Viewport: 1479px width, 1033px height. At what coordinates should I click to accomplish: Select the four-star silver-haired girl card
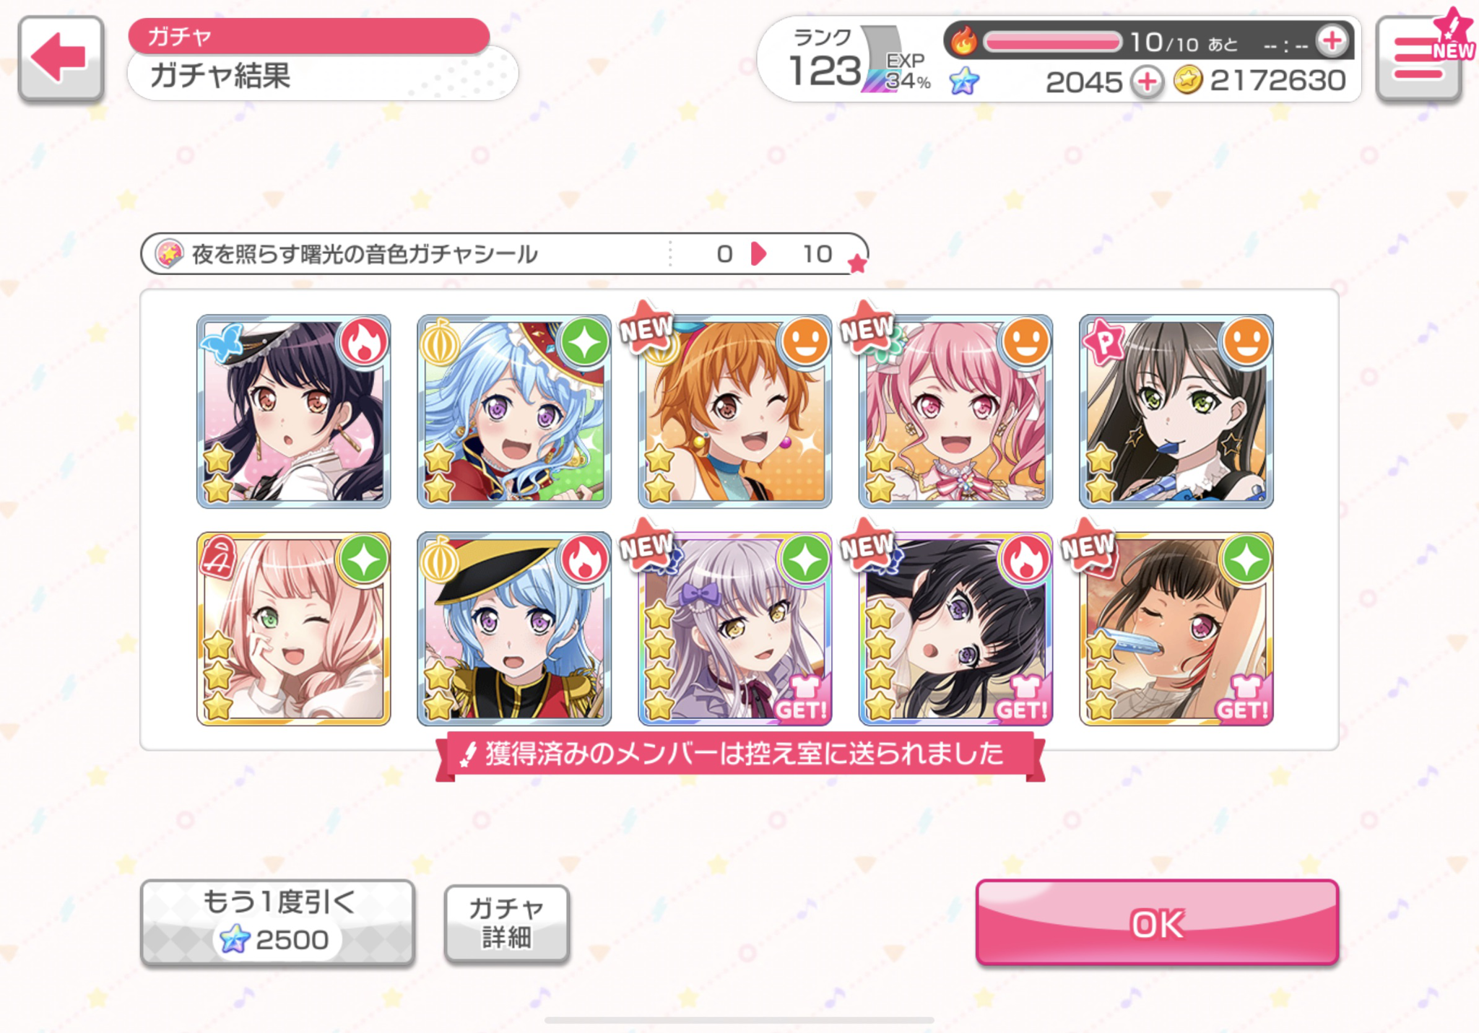735,629
